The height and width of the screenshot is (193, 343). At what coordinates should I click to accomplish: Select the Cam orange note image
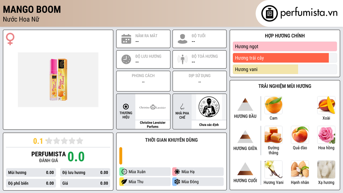click(x=273, y=105)
